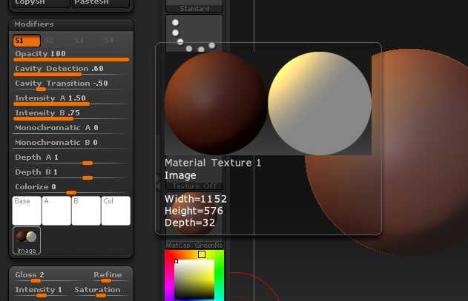Open the A color swatch
Image resolution: width=468 pixels, height=301 pixels.
coord(56,211)
